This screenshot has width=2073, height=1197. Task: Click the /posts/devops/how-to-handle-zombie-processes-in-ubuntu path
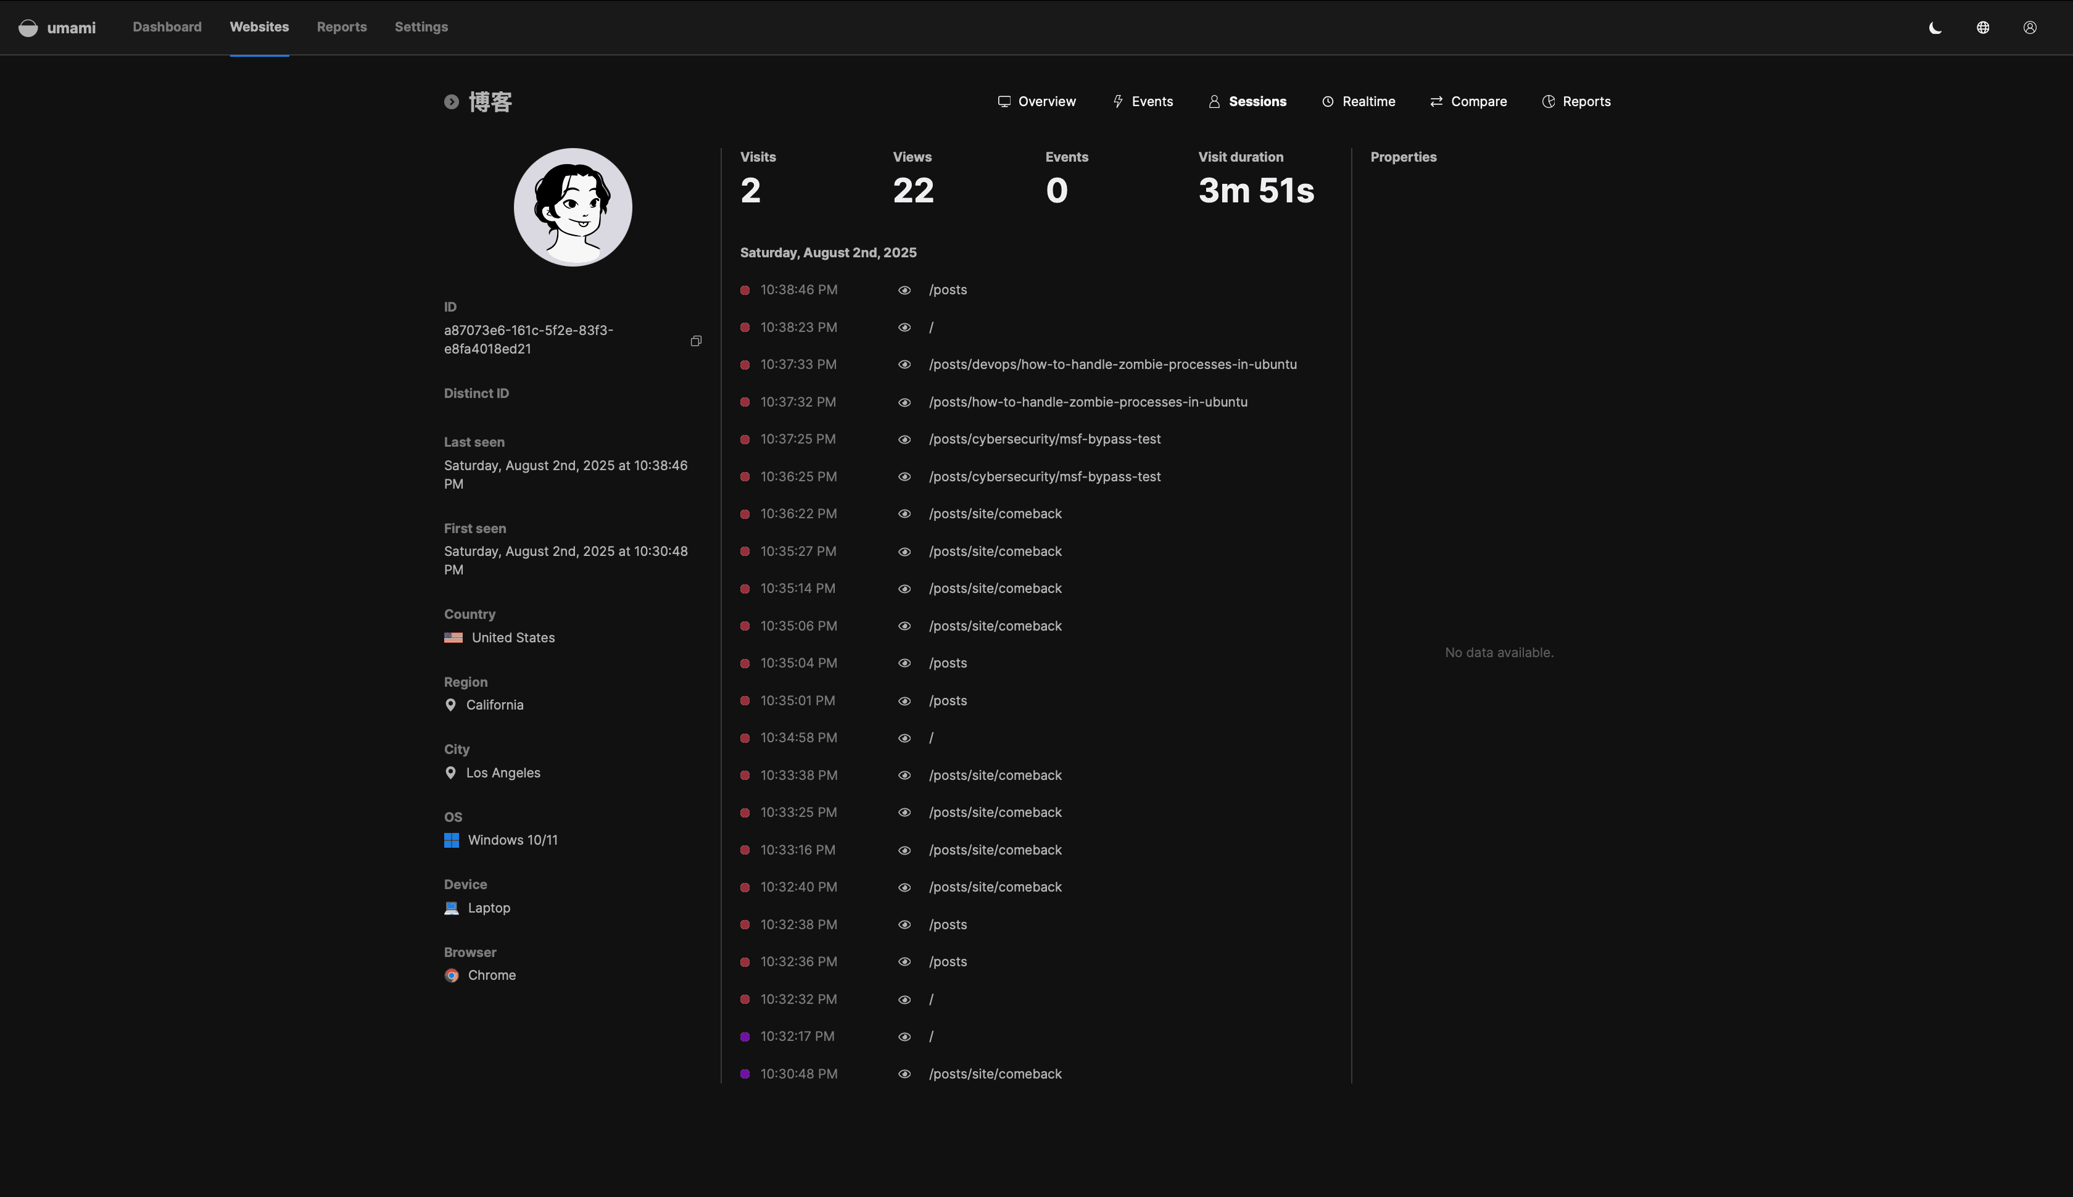coord(1112,364)
